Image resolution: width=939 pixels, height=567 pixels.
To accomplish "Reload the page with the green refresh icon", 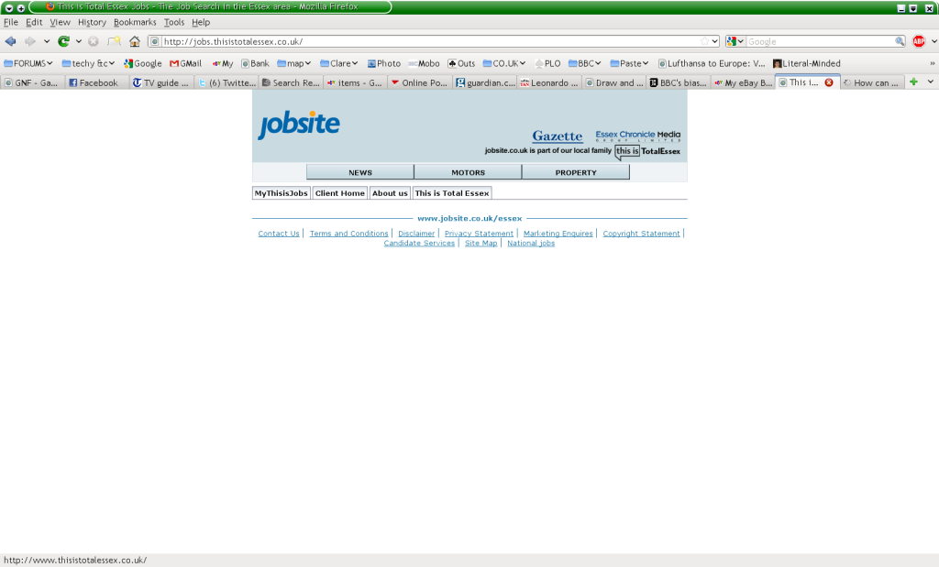I will click(x=63, y=41).
